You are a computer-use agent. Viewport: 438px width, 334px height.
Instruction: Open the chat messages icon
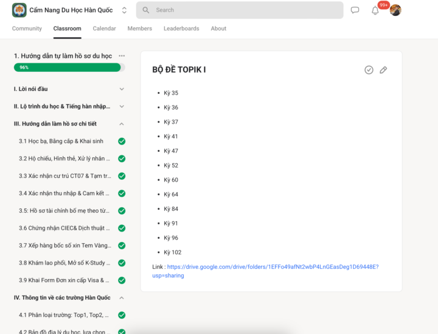click(355, 10)
